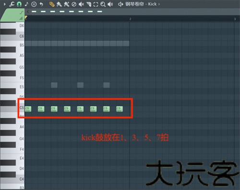240x190 pixels.
Task: Click the first gray ghost note on the E5 row
Action: (54, 85)
